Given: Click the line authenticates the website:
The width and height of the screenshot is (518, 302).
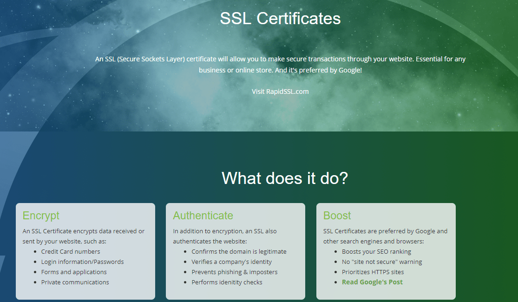Looking at the screenshot, I should coord(210,241).
